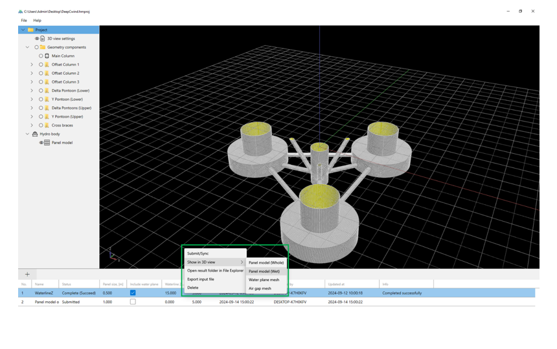
Task: Select Water plane mesh submenu item
Action: coord(266,280)
